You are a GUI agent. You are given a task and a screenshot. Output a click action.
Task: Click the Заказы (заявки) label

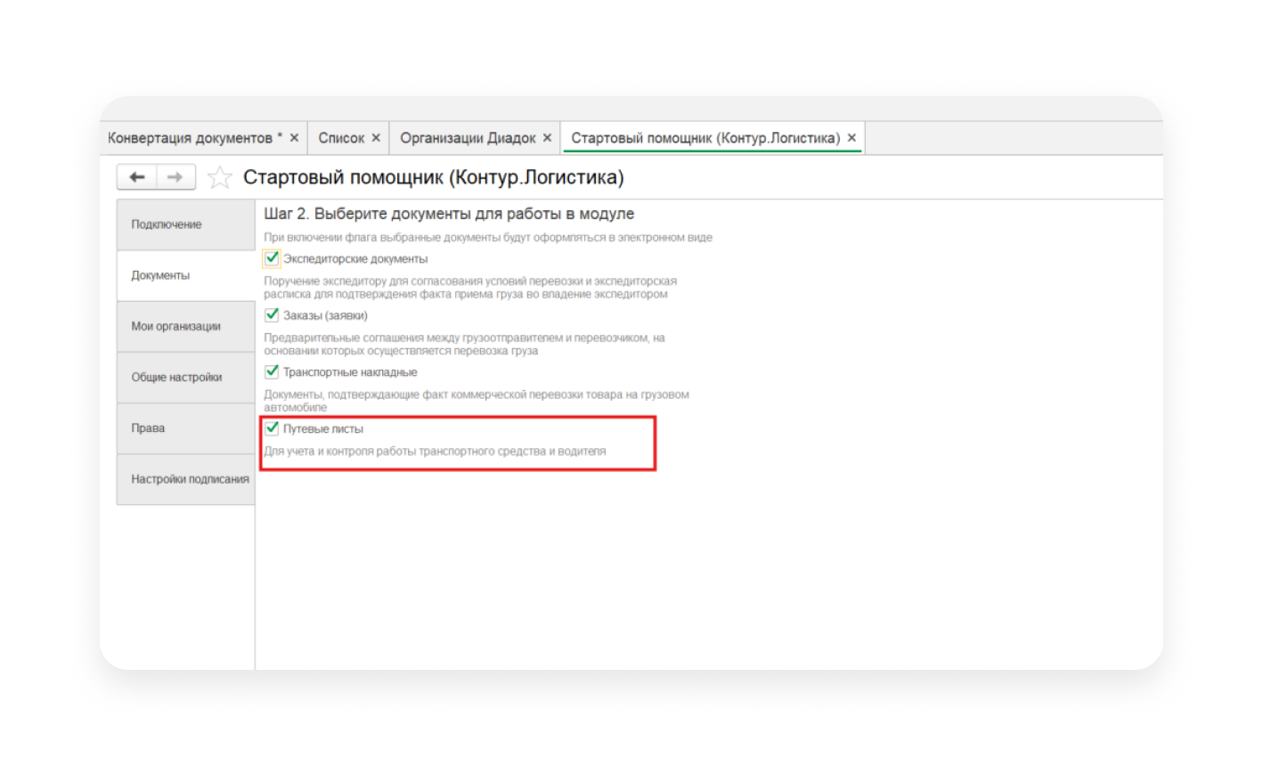[x=325, y=315]
